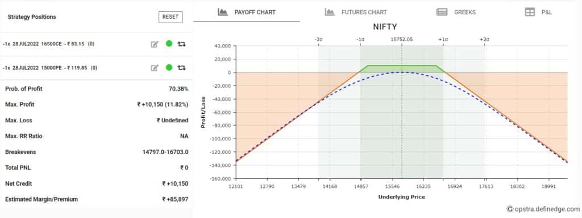Image resolution: width=582 pixels, height=218 pixels.
Task: Reset the strategy positions
Action: [171, 17]
